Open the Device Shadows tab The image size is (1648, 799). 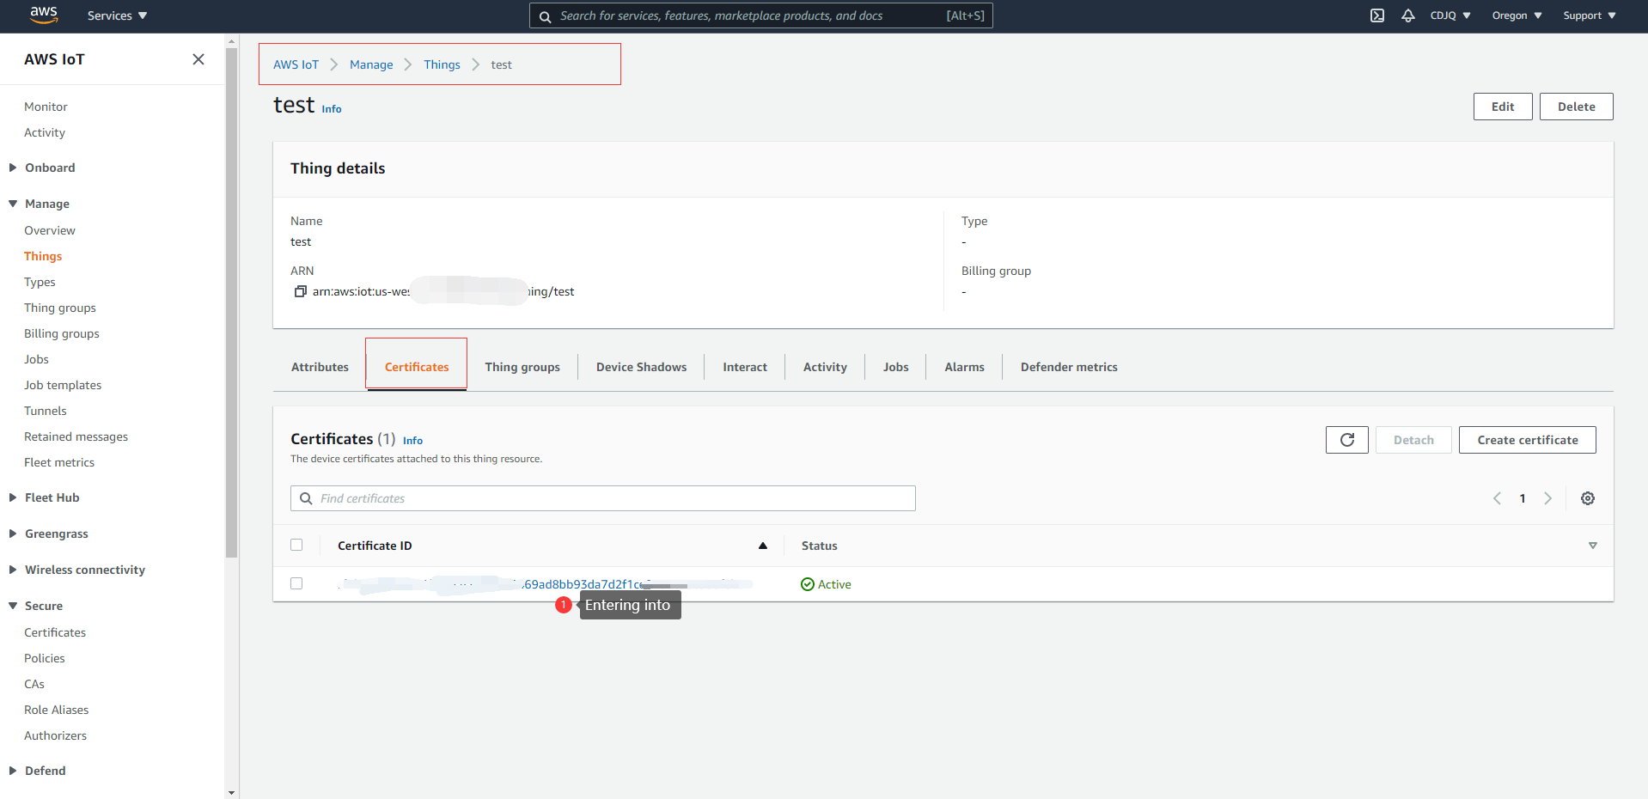[x=641, y=367]
